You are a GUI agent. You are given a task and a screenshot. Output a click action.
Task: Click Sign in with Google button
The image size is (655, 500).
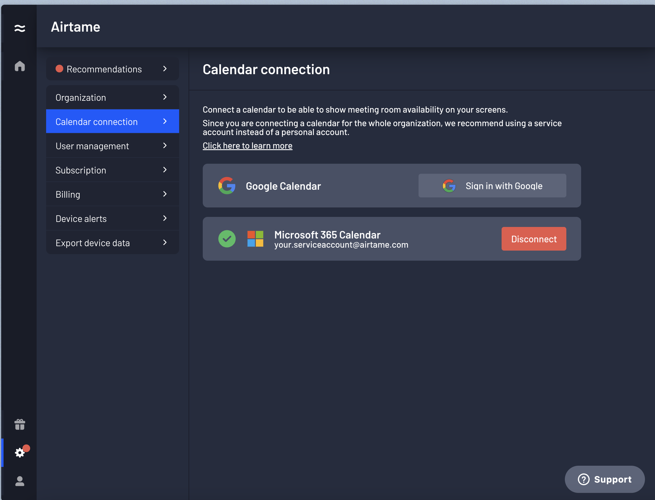click(x=492, y=186)
